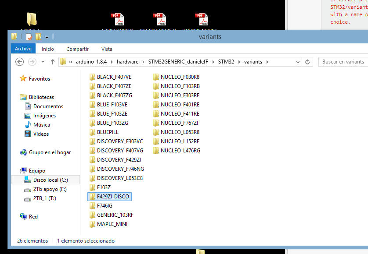Go up one folder level arrow

pos(53,62)
